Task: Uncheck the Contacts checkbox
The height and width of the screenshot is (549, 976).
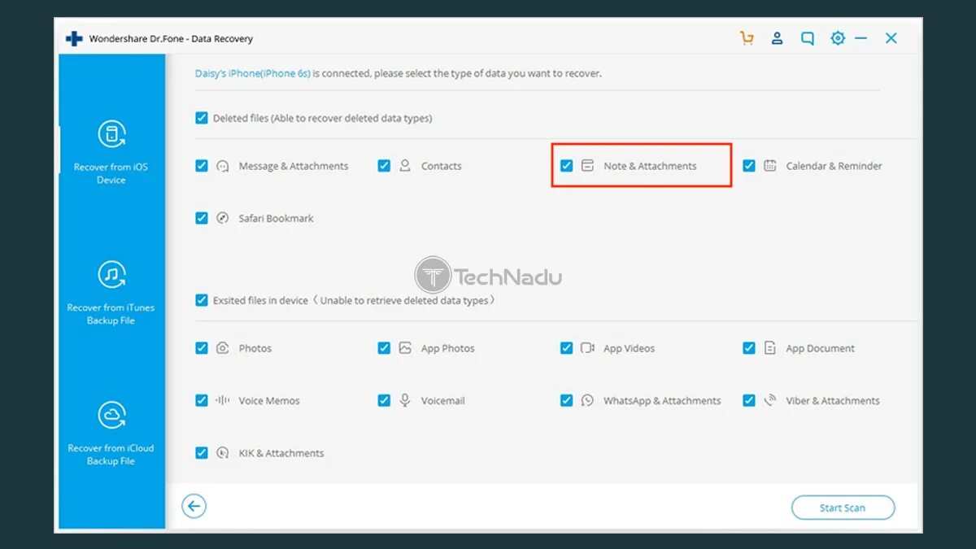Action: pyautogui.click(x=384, y=166)
